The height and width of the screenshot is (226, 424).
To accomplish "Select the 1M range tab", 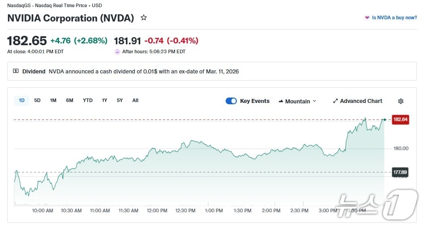I will pos(53,101).
